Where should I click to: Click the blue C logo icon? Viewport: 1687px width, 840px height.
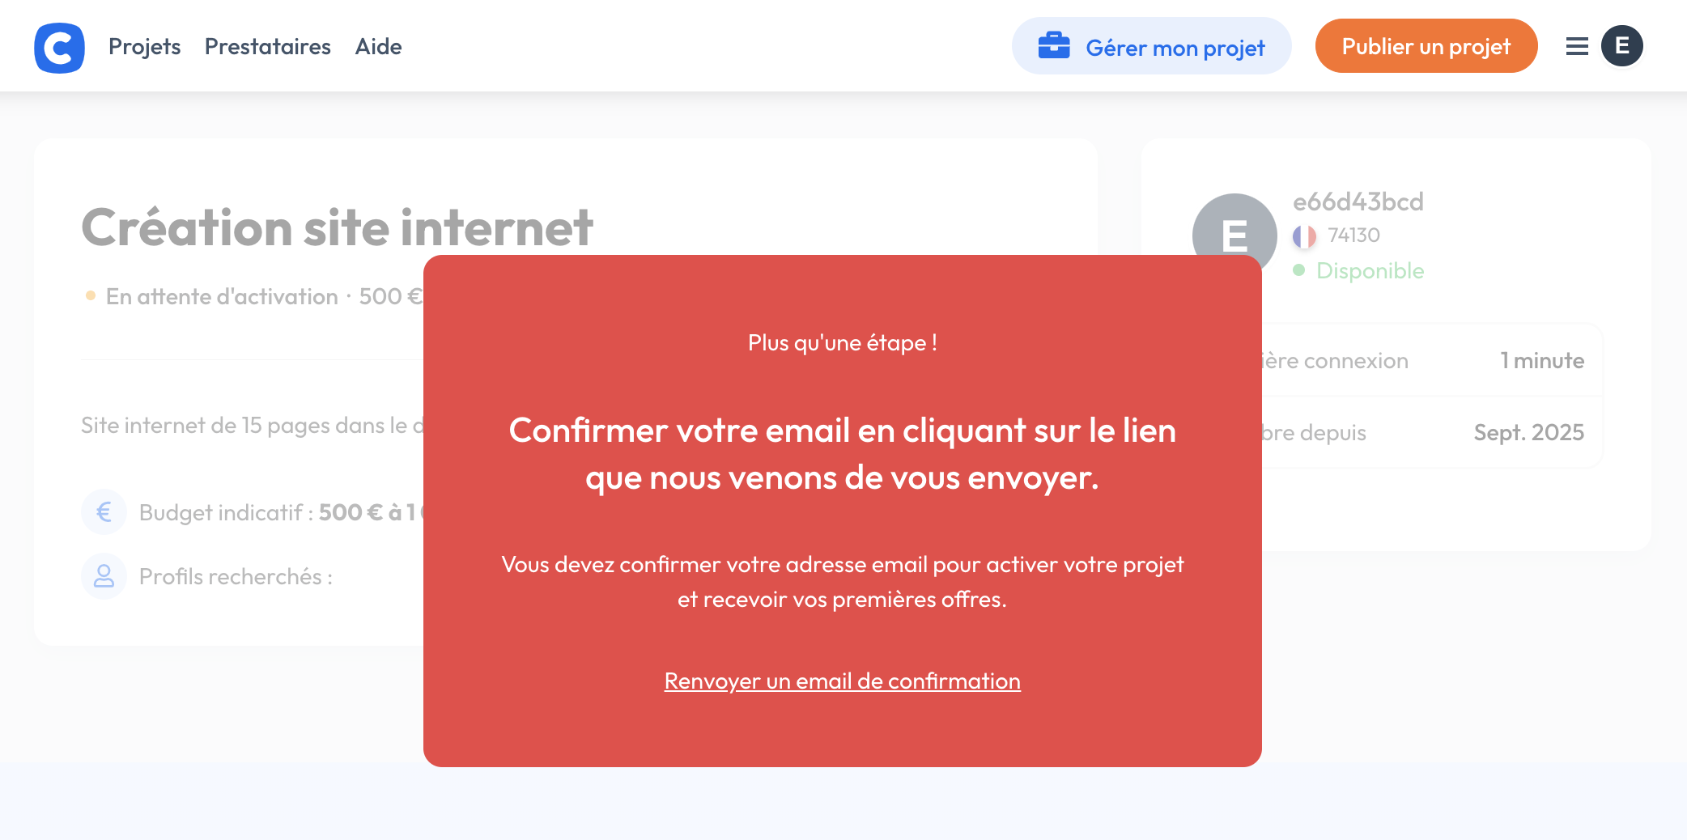59,48
